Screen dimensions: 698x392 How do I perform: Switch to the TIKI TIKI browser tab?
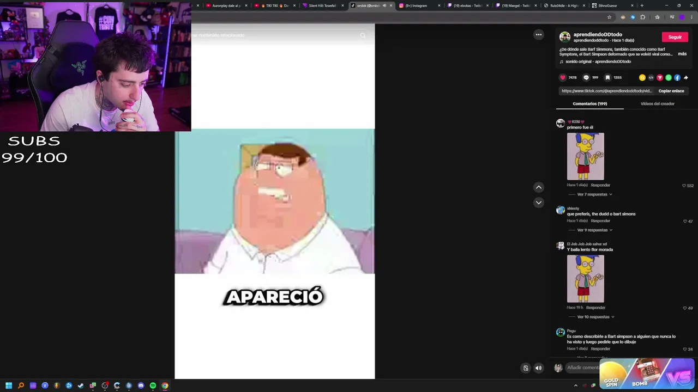point(274,5)
